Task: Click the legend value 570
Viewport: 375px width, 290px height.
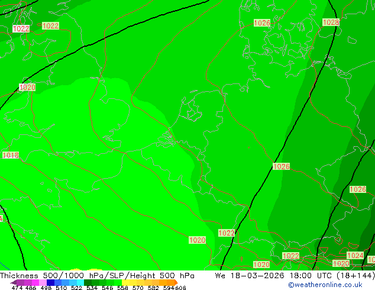Action: point(138,288)
